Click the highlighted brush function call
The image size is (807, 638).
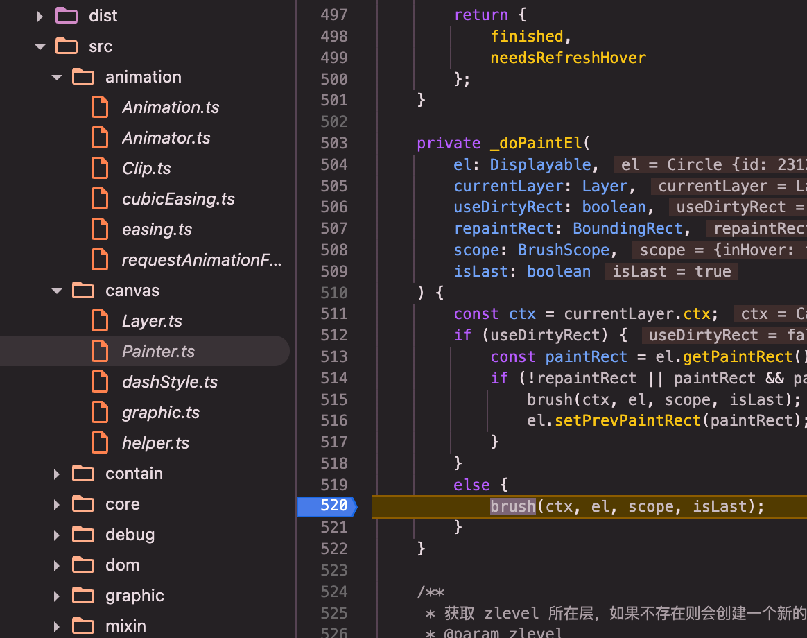[x=512, y=506]
